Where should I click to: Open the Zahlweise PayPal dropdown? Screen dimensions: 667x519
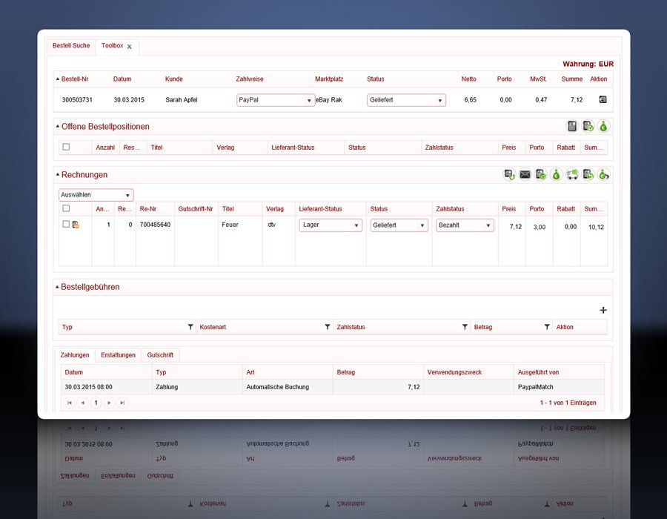(x=276, y=100)
